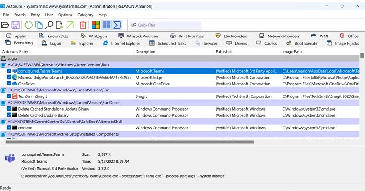Uncheck the cmd.exe entry checkbox
This screenshot has height=191, width=365.
point(9,127)
